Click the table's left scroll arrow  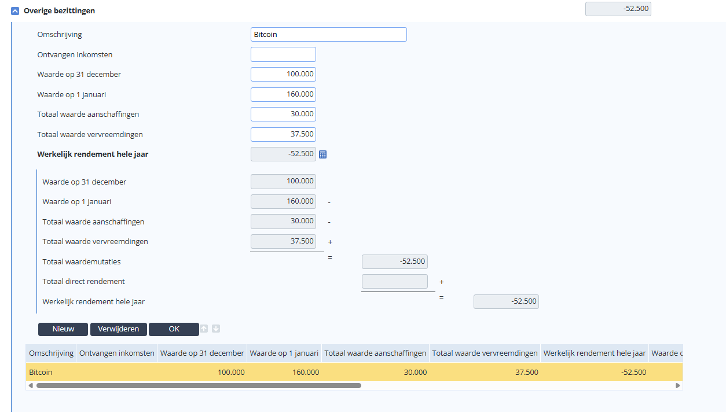(x=31, y=385)
